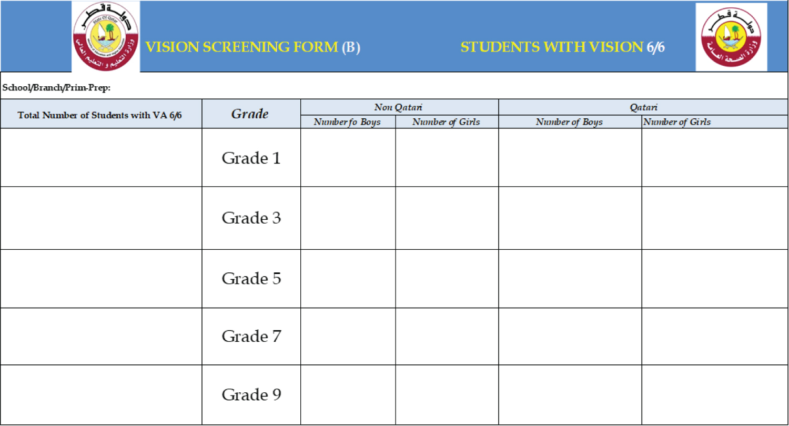
Task: Click Grade 7 Qatari girls cell
Action: [715, 336]
